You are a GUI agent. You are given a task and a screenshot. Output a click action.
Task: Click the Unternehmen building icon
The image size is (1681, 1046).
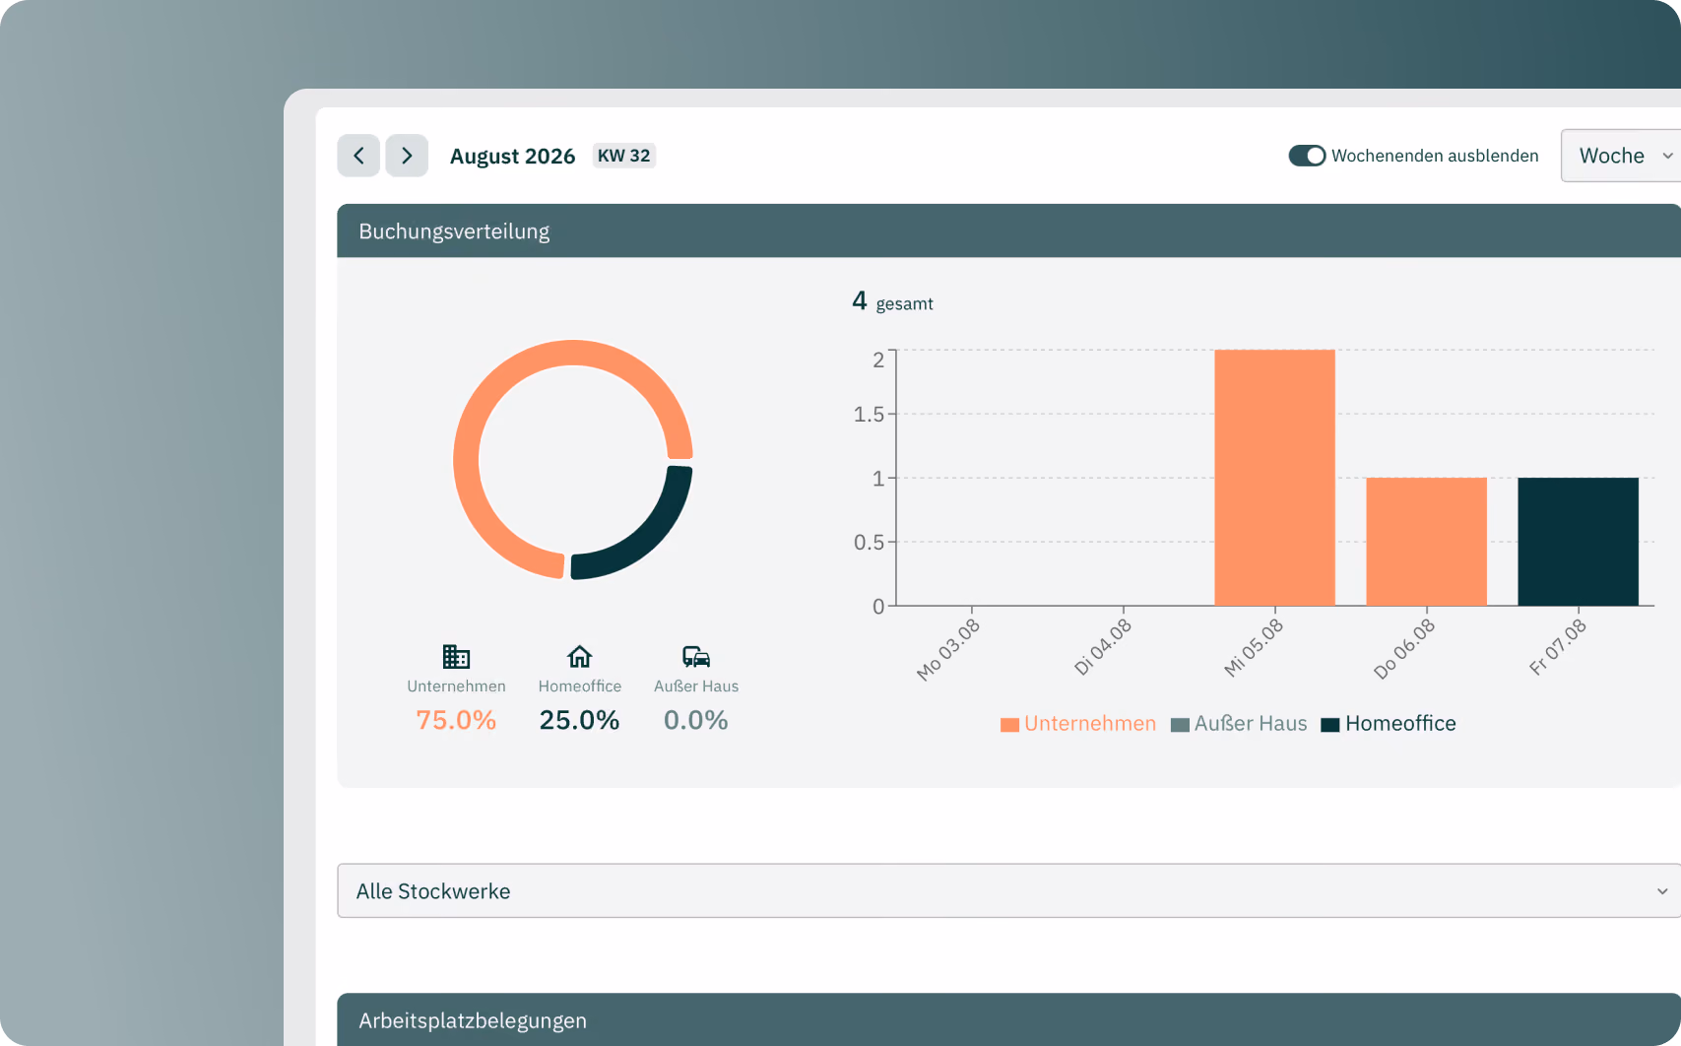(456, 656)
